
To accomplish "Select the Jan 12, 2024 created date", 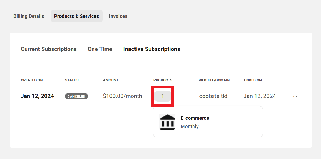I will click(37, 96).
